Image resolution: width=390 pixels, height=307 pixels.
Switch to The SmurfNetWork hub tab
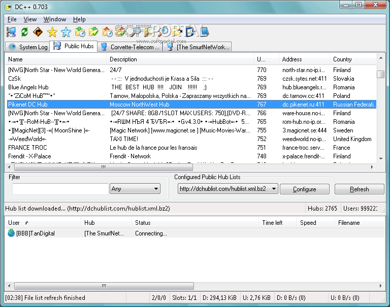point(198,47)
